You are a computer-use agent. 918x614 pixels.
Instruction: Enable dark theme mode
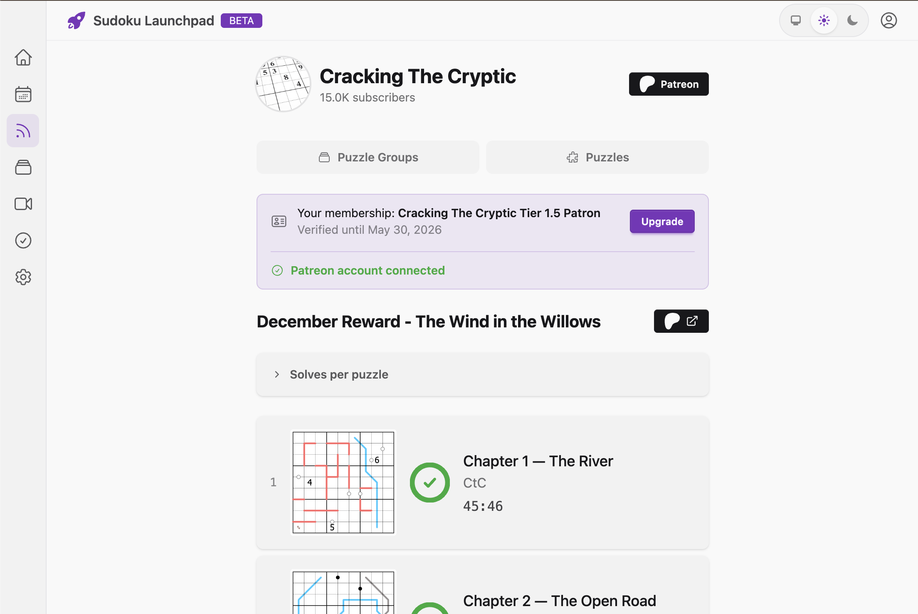[x=852, y=20]
